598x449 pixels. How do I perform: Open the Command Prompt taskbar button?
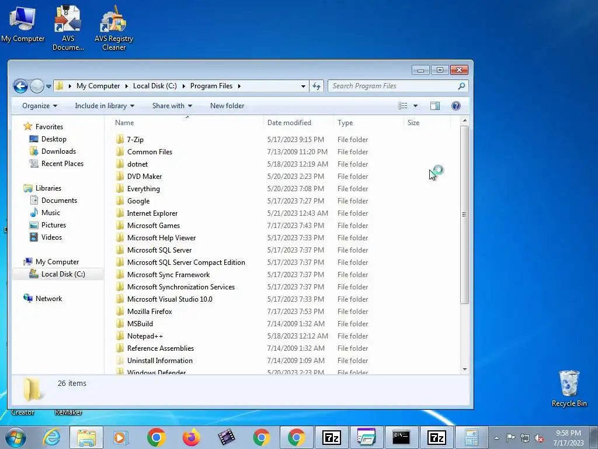point(401,437)
